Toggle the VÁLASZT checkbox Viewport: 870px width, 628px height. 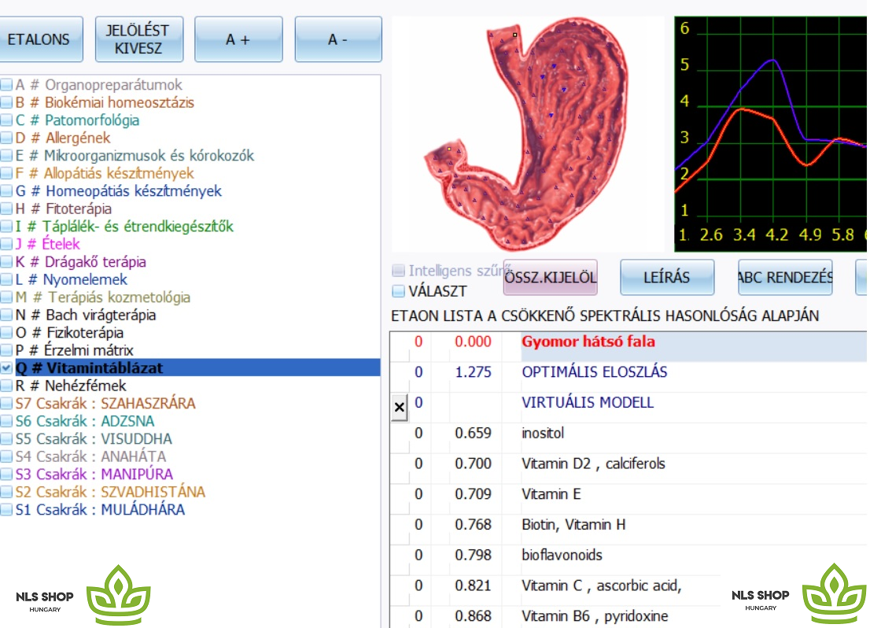pos(398,291)
